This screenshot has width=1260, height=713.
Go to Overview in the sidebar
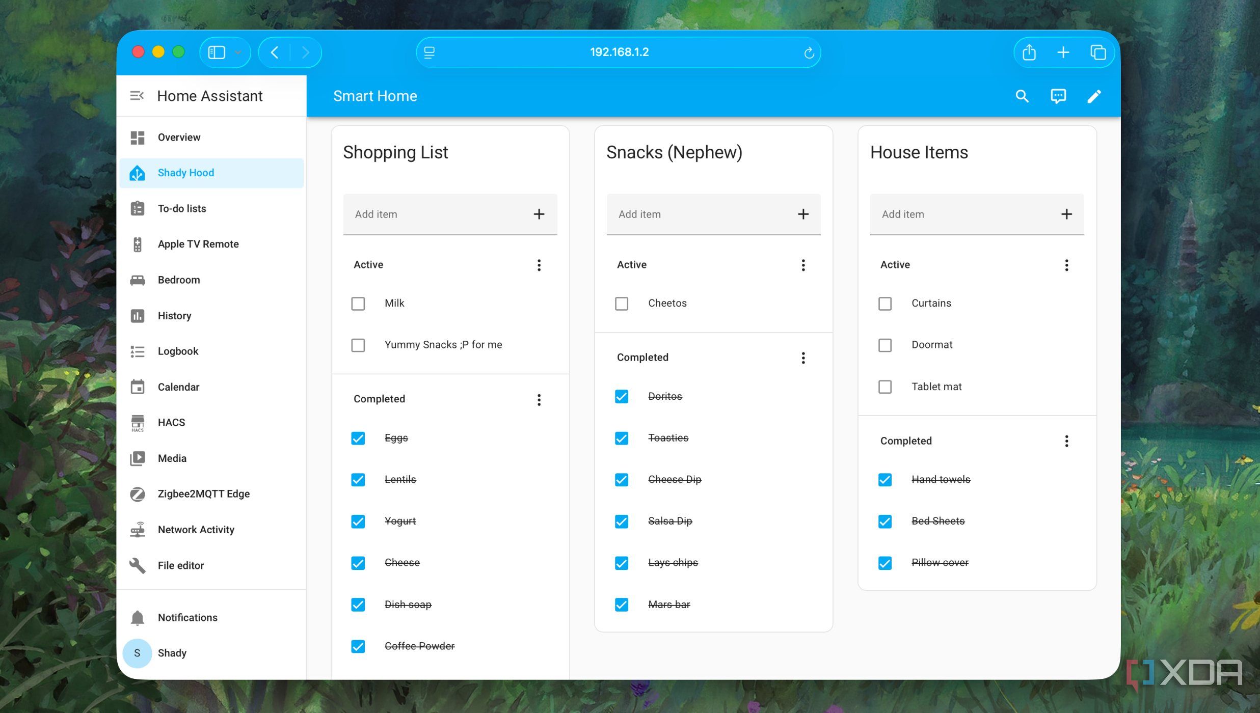212,138
